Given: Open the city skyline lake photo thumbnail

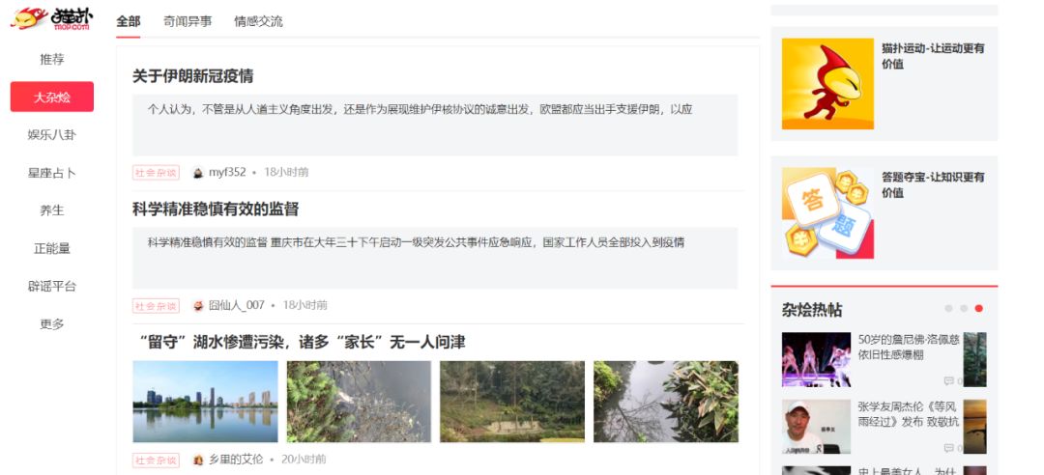Looking at the screenshot, I should point(205,402).
